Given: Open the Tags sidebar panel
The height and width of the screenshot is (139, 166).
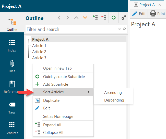Looking at the screenshot, I should (12, 107).
